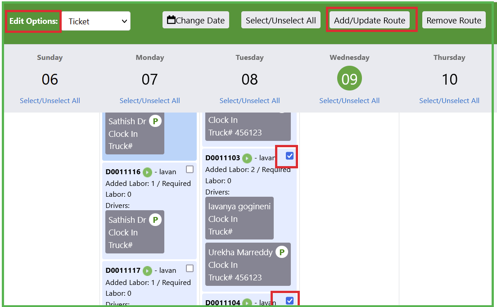This screenshot has width=497, height=307.
Task: Click the green play icon beside D0011116
Action: coord(147,172)
